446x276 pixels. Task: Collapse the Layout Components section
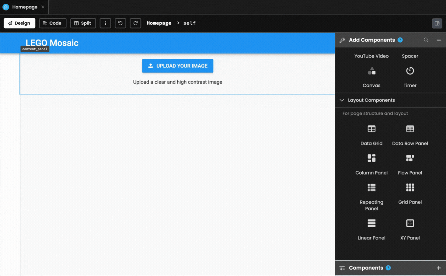tap(342, 100)
